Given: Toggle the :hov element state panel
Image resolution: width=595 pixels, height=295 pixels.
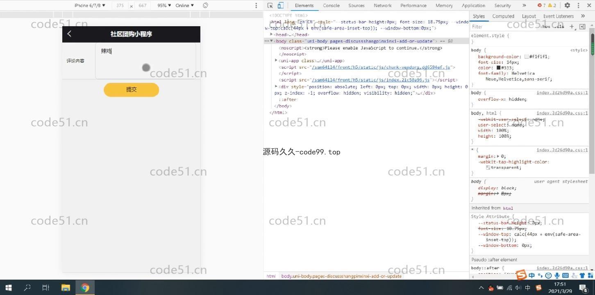Looking at the screenshot, I should [546, 27].
